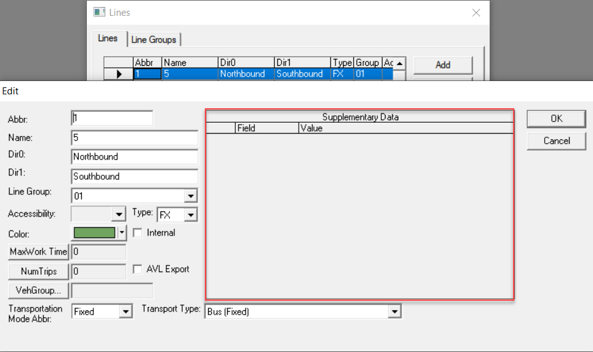Click the NumTrips button
Image resolution: width=593 pixels, height=352 pixels.
38,272
